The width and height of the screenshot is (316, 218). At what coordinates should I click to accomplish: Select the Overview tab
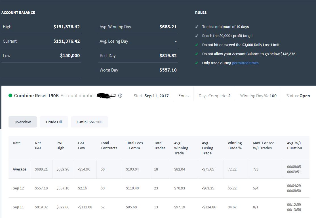23,122
